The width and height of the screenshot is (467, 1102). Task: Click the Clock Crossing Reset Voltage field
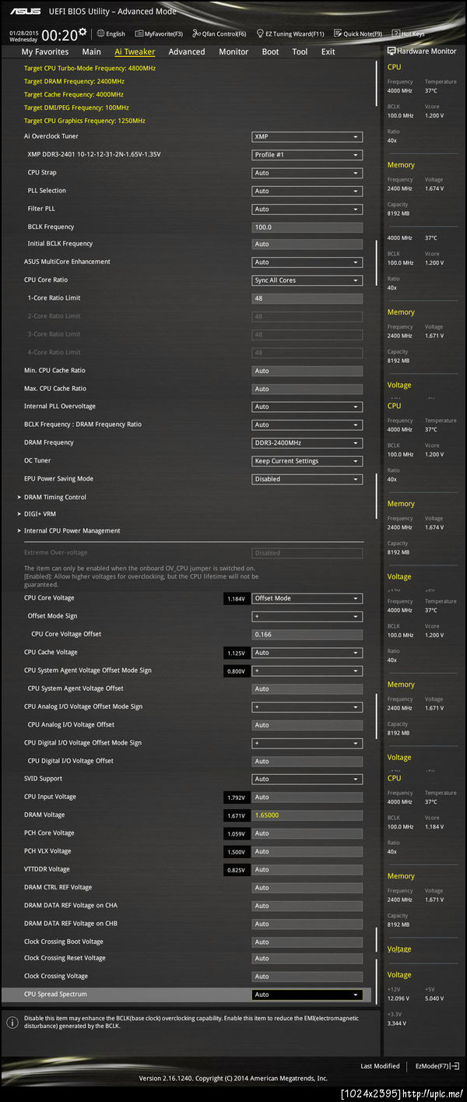tap(307, 959)
